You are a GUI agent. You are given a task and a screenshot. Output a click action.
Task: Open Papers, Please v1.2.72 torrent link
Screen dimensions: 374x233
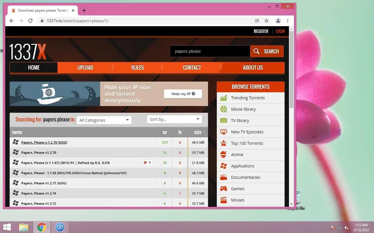pyautogui.click(x=39, y=204)
